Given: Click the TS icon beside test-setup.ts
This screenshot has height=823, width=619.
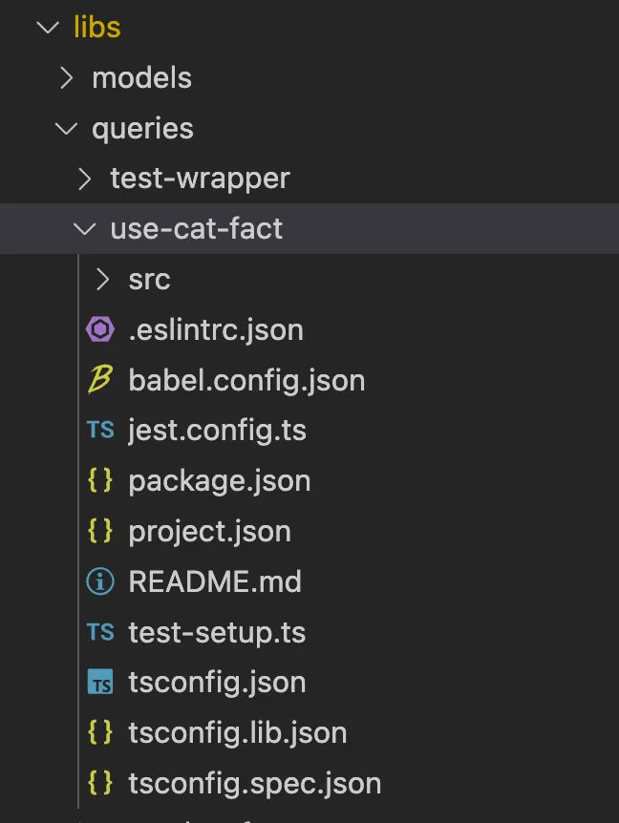Looking at the screenshot, I should point(100,632).
